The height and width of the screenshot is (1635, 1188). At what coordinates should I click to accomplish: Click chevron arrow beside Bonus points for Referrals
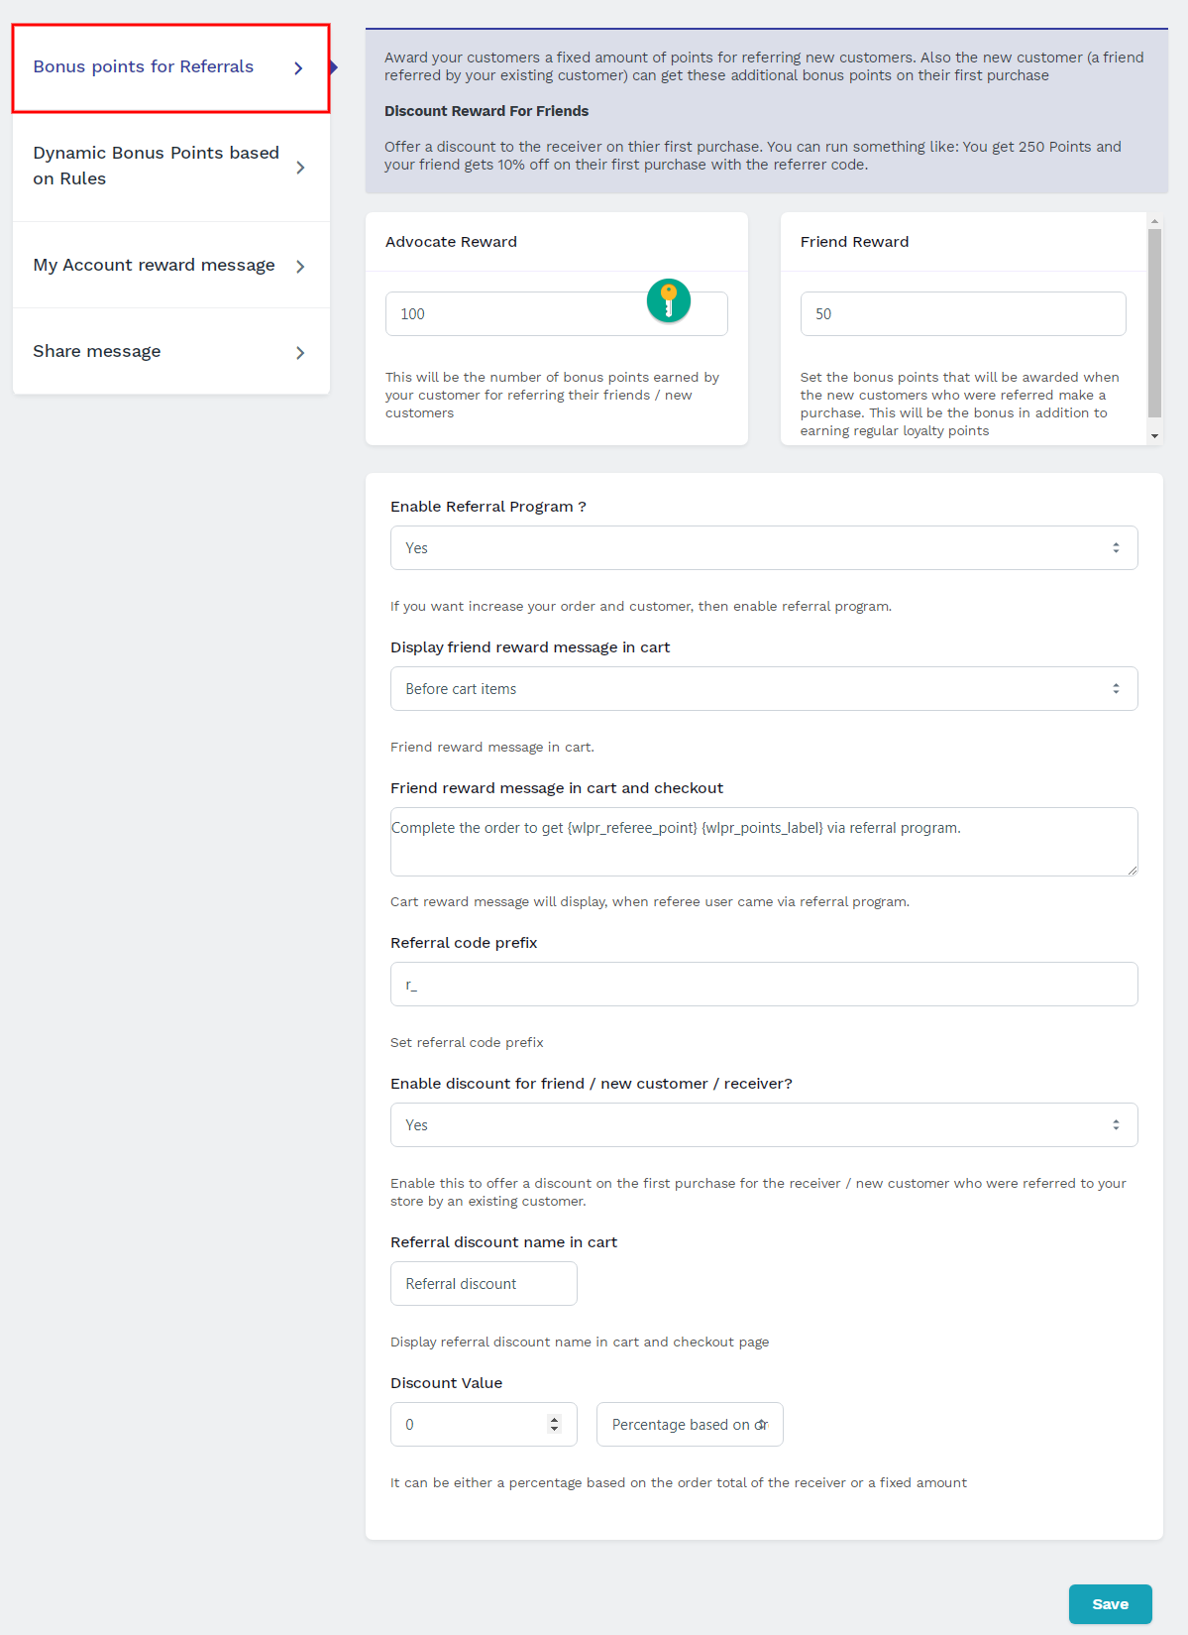click(298, 68)
